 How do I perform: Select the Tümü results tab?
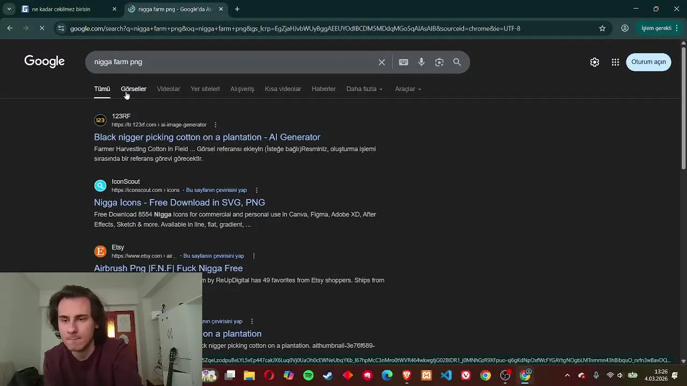coord(102,89)
